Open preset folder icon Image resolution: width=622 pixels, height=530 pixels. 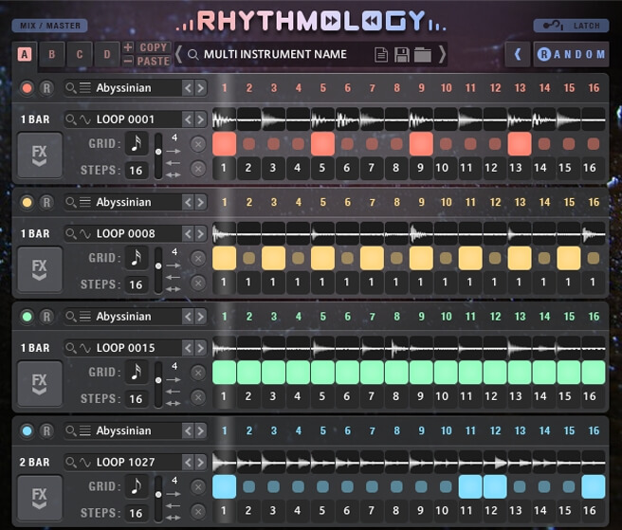[423, 55]
